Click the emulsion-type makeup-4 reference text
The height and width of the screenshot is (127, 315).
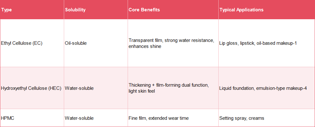(x=282, y=88)
